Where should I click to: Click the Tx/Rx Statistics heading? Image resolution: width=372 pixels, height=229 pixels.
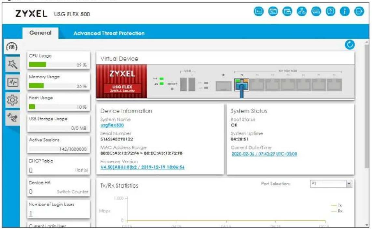119,186
